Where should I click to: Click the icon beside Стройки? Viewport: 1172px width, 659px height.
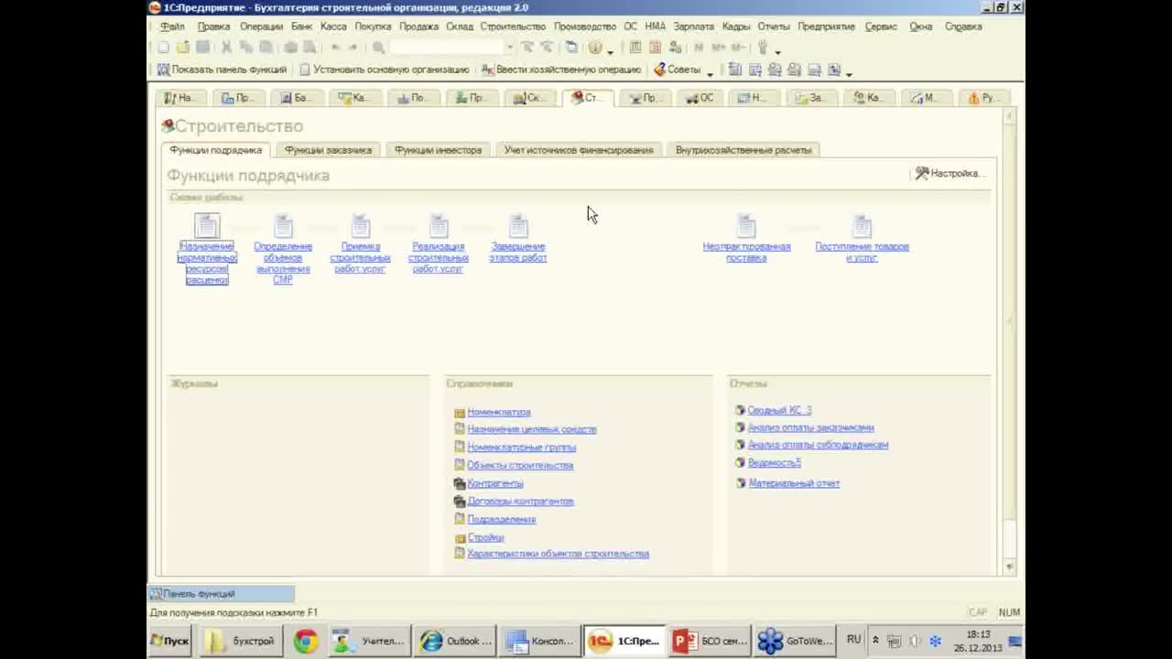[460, 538]
